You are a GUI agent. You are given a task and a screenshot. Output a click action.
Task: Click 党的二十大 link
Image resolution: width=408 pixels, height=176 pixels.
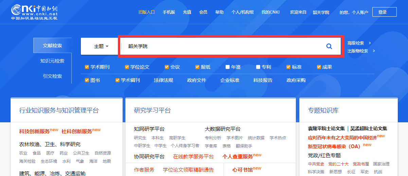(x=338, y=164)
